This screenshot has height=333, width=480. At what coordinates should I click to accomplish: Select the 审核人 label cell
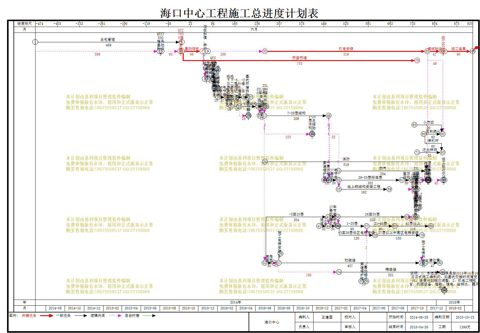pyautogui.click(x=350, y=327)
